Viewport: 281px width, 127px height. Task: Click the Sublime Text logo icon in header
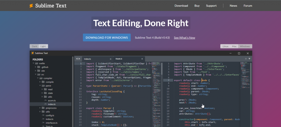click(x=31, y=6)
